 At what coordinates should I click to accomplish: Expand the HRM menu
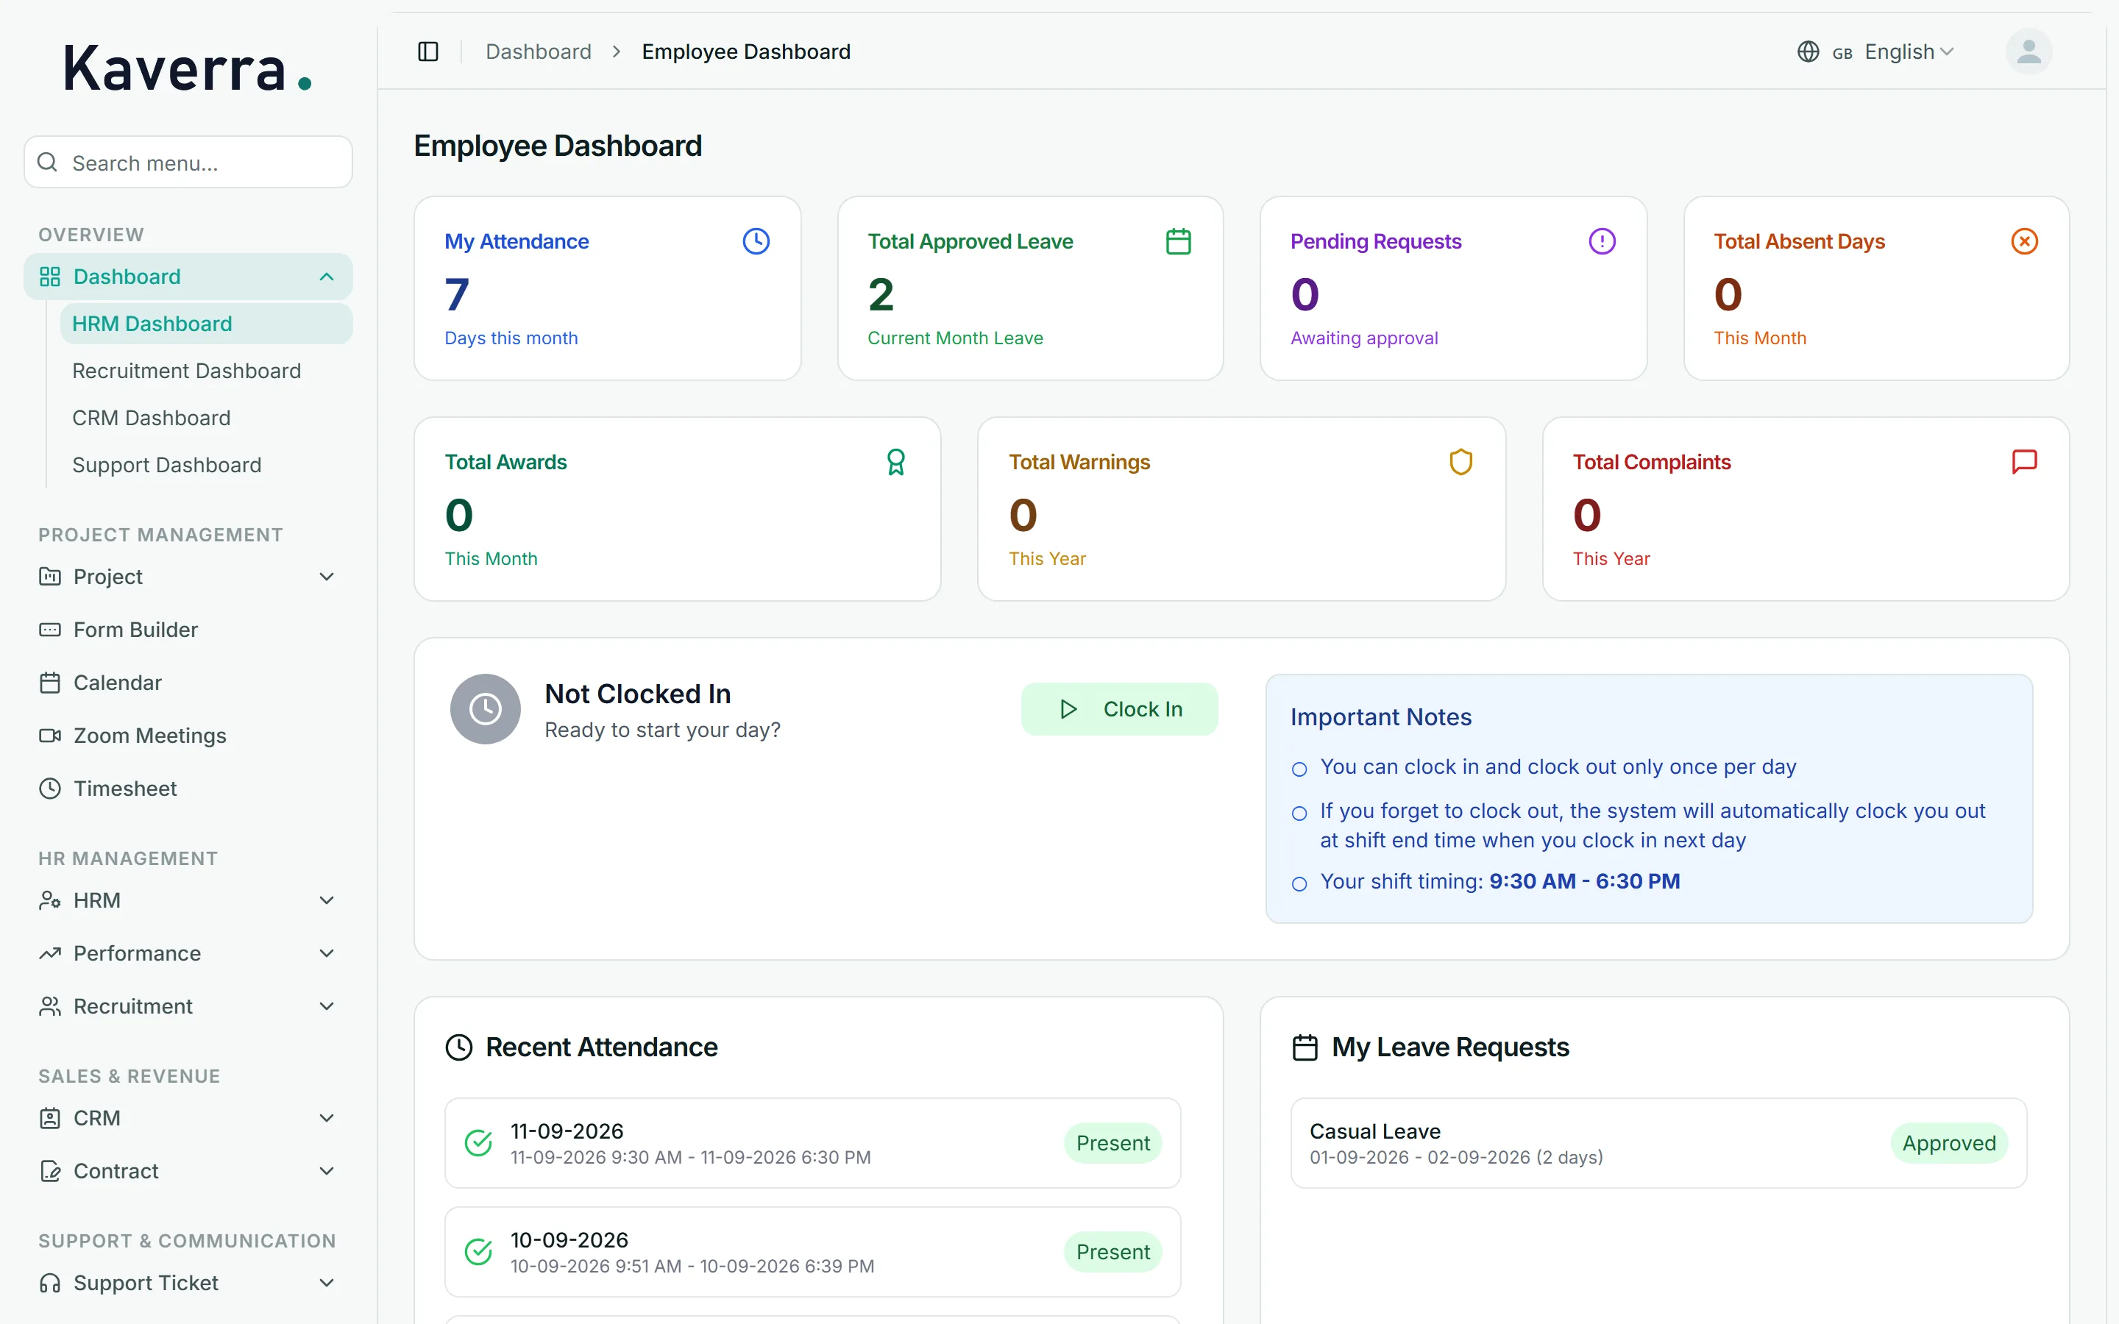click(188, 900)
